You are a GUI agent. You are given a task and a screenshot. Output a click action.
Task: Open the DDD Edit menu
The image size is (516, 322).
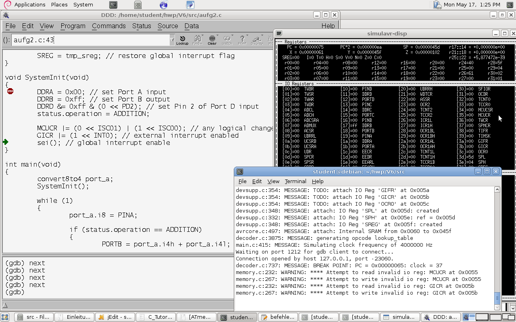[28, 26]
